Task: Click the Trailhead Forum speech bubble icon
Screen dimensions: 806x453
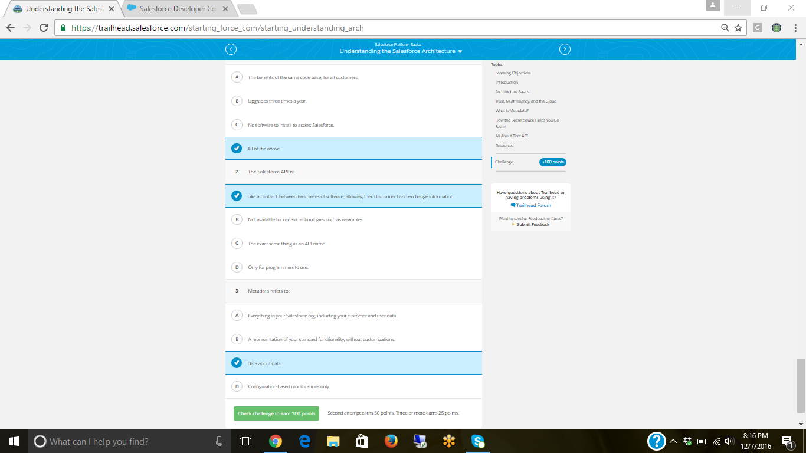Action: [x=513, y=205]
